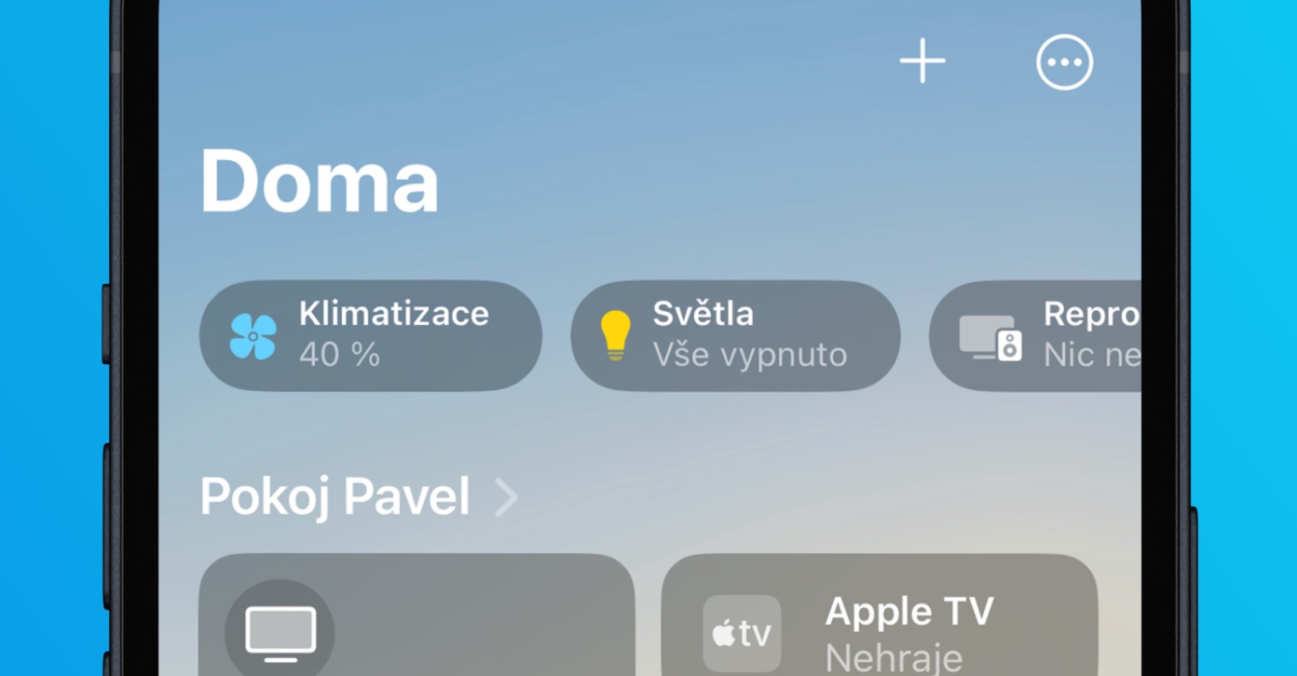
Task: Open the ellipsis more options menu
Action: (1064, 62)
